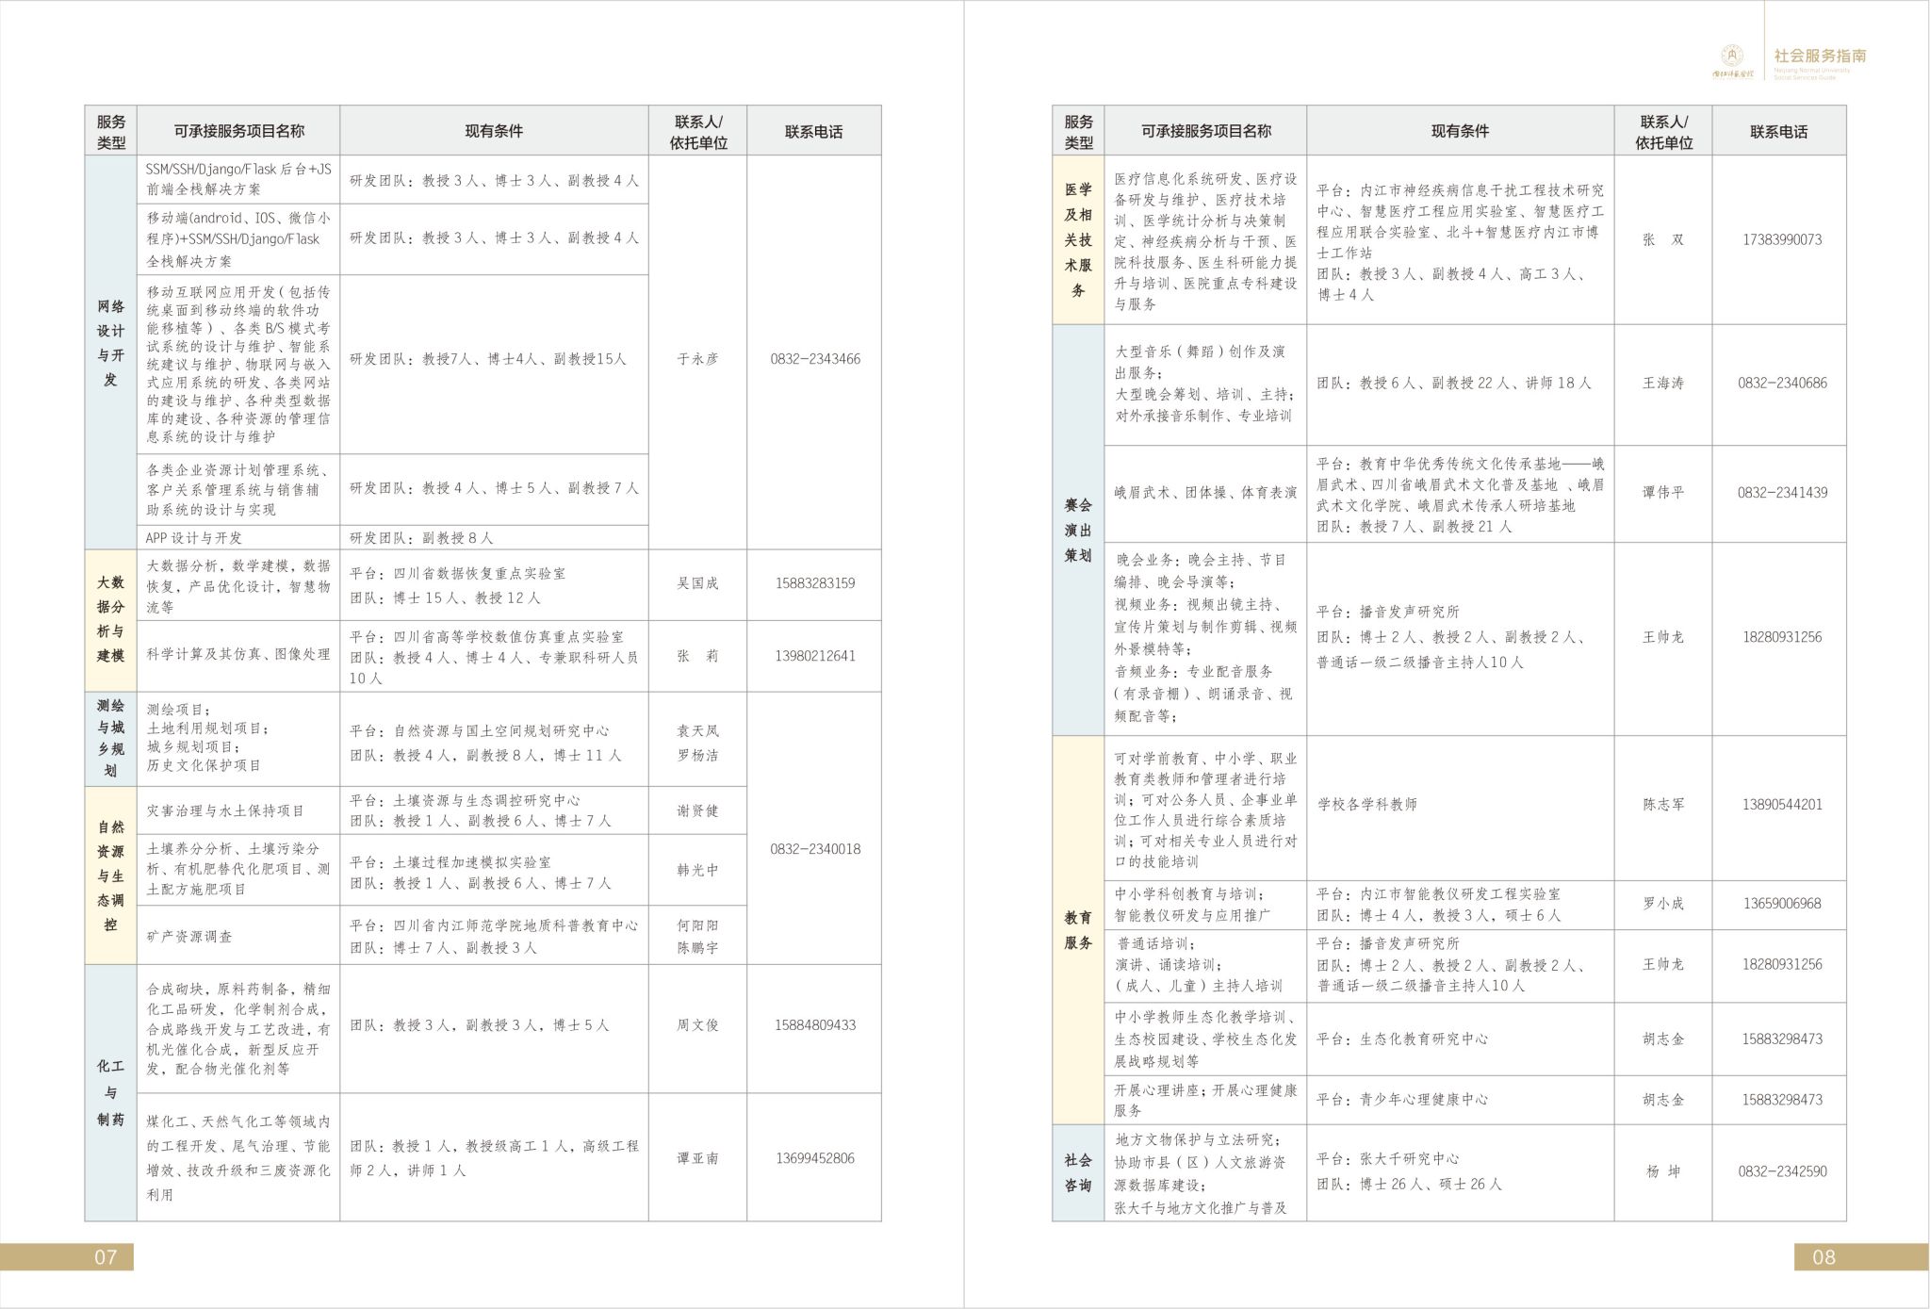Select phone number 0832-2340686
This screenshot has height=1309, width=1930.
[1782, 384]
